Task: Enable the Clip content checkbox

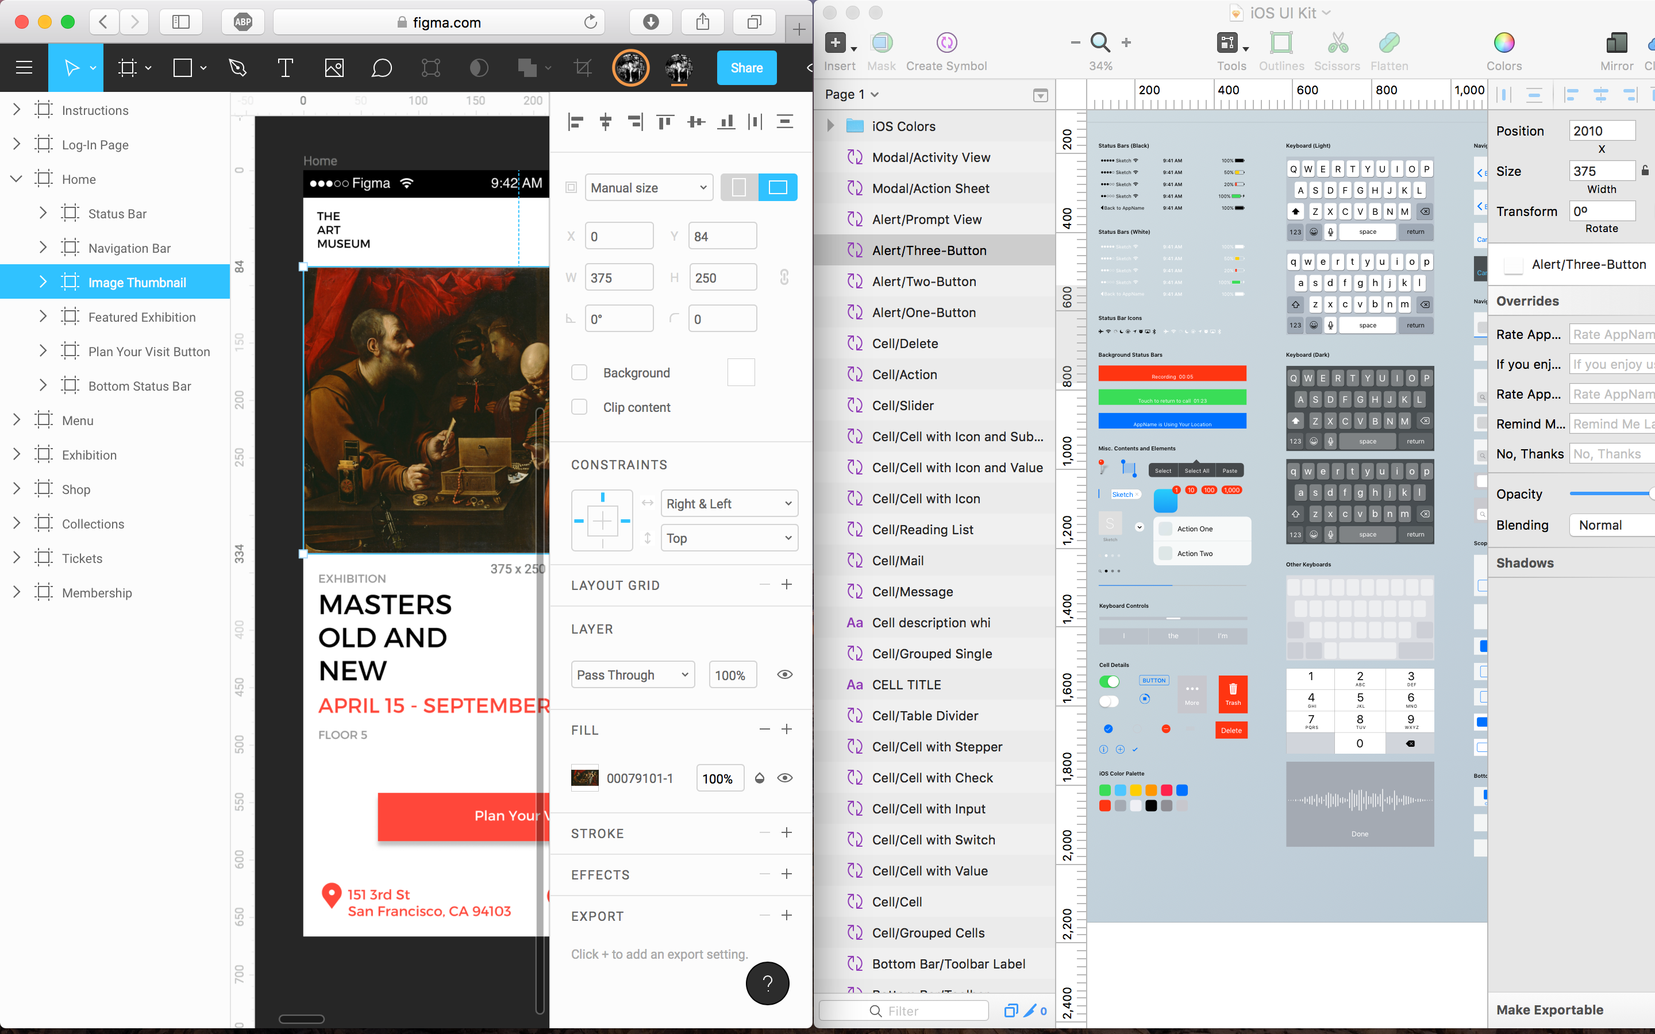Action: (x=579, y=407)
